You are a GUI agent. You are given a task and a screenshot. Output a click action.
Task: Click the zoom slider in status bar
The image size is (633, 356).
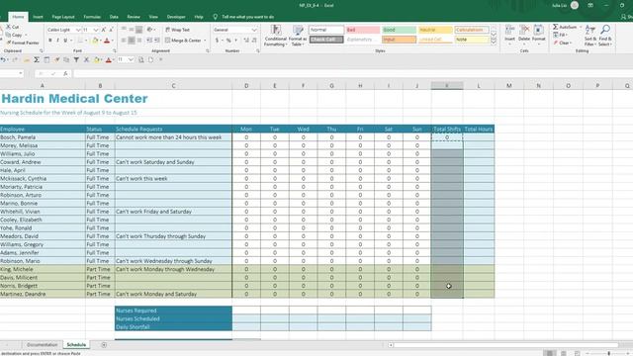coord(609,353)
